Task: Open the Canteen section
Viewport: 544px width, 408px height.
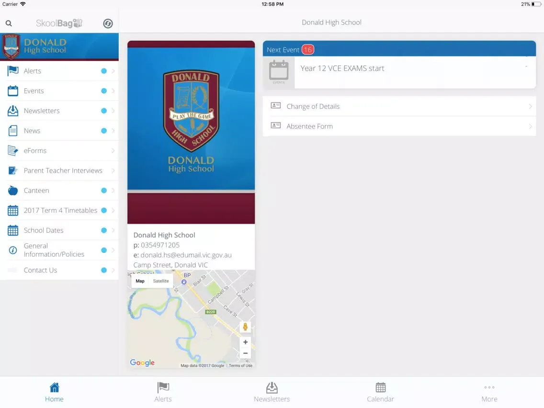Action: [x=59, y=191]
